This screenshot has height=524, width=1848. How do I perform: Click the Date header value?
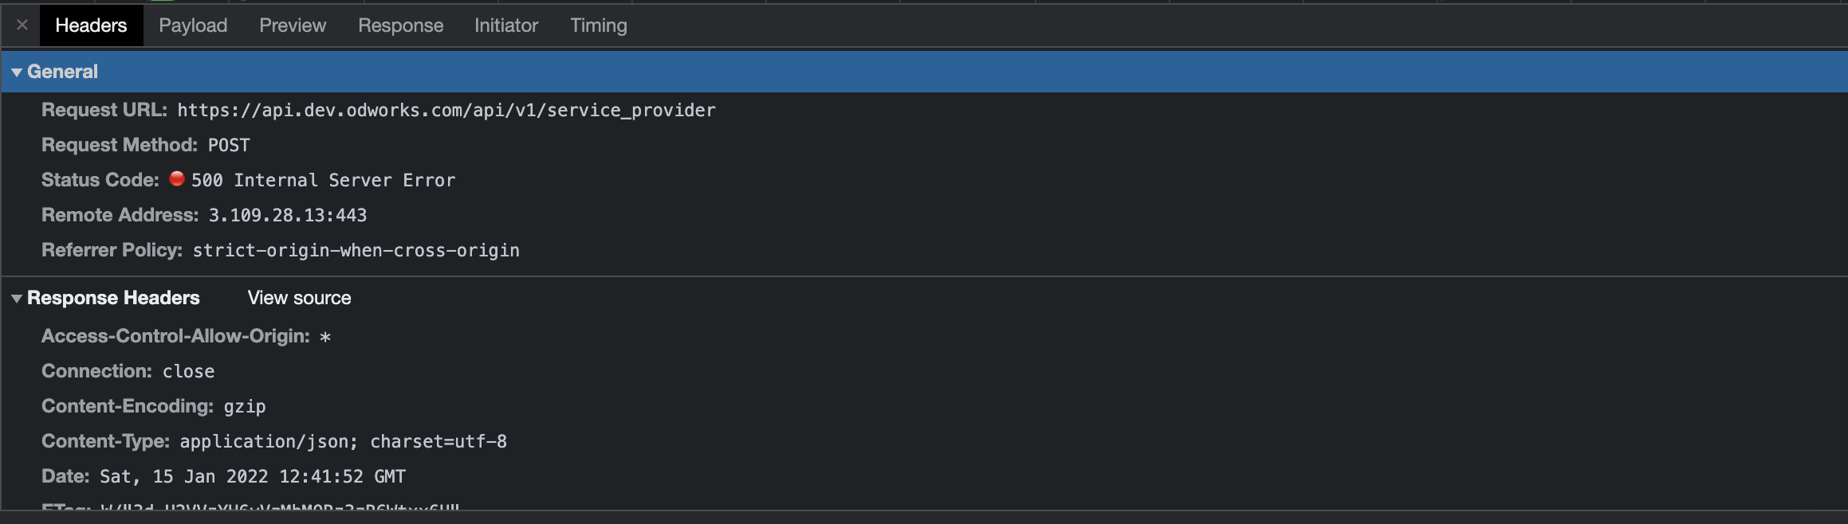coord(252,477)
